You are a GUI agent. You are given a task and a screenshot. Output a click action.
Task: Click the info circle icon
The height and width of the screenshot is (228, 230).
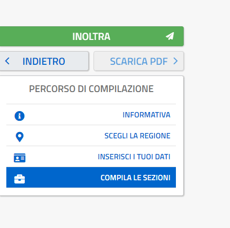pyautogui.click(x=19, y=116)
